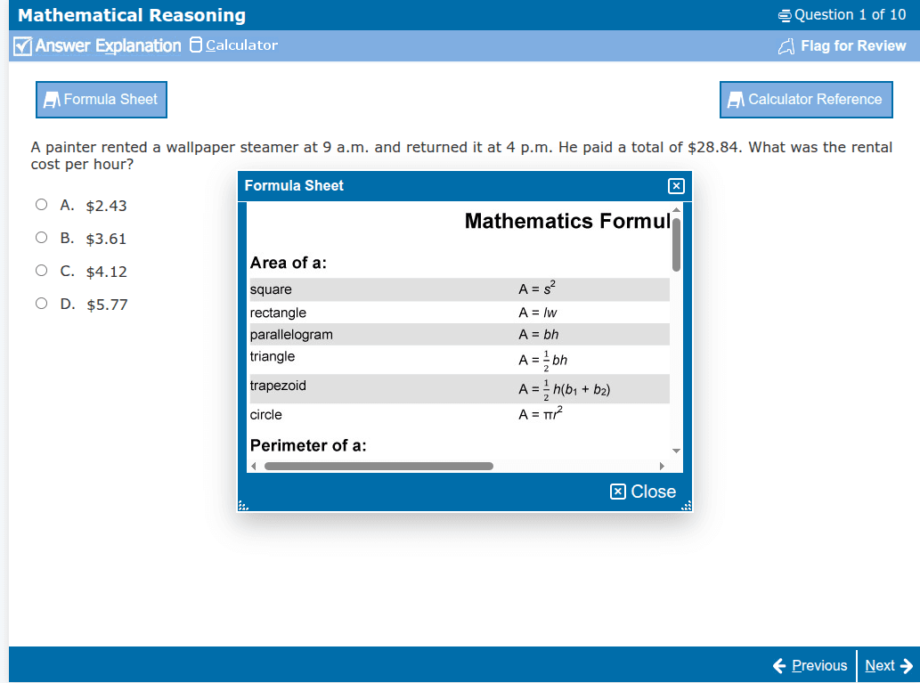Viewport: 920px width, 683px height.
Task: Click the Flag for Review flag icon
Action: tap(786, 46)
